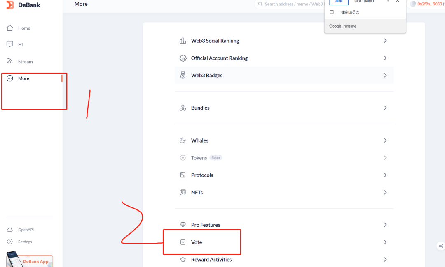Select the More sidebar item
The image size is (445, 267).
point(23,78)
